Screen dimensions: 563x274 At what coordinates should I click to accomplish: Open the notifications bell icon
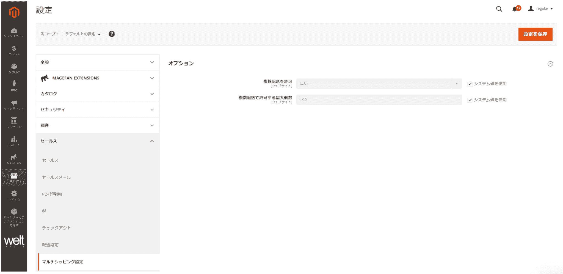[x=515, y=9]
